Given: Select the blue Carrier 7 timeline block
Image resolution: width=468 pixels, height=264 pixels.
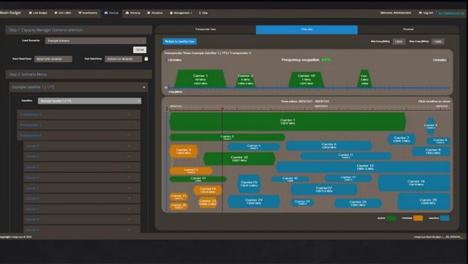Looking at the screenshot, I should (x=401, y=139).
